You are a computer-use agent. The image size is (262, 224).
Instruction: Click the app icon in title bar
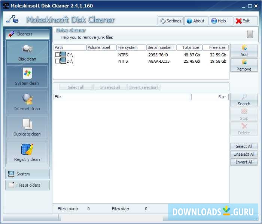tap(6, 6)
